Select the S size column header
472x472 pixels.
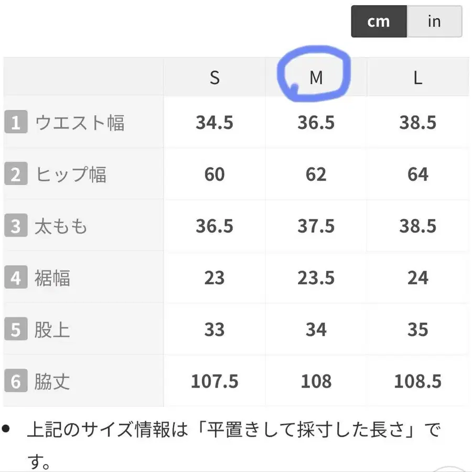(x=214, y=78)
